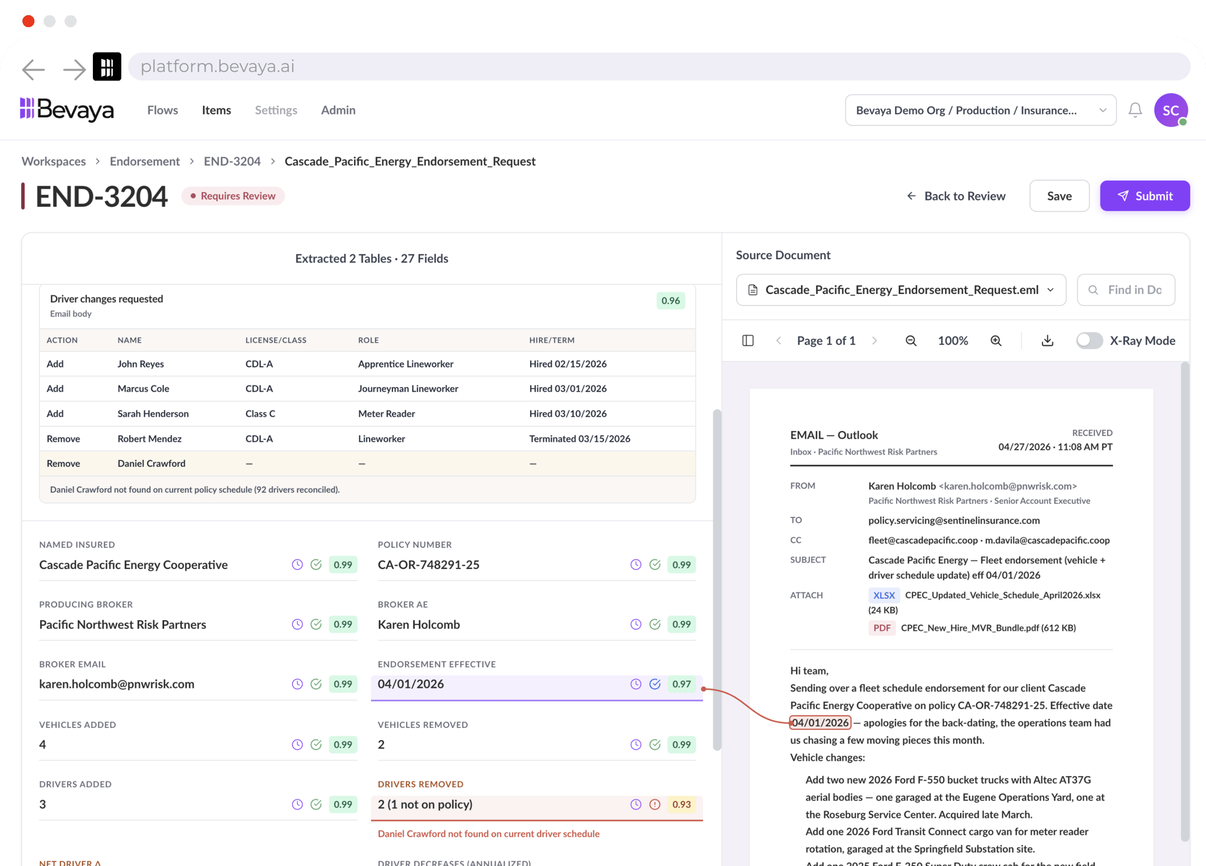1206x866 pixels.
Task: Confirm the Drivers Added checkmark
Action: pos(316,804)
